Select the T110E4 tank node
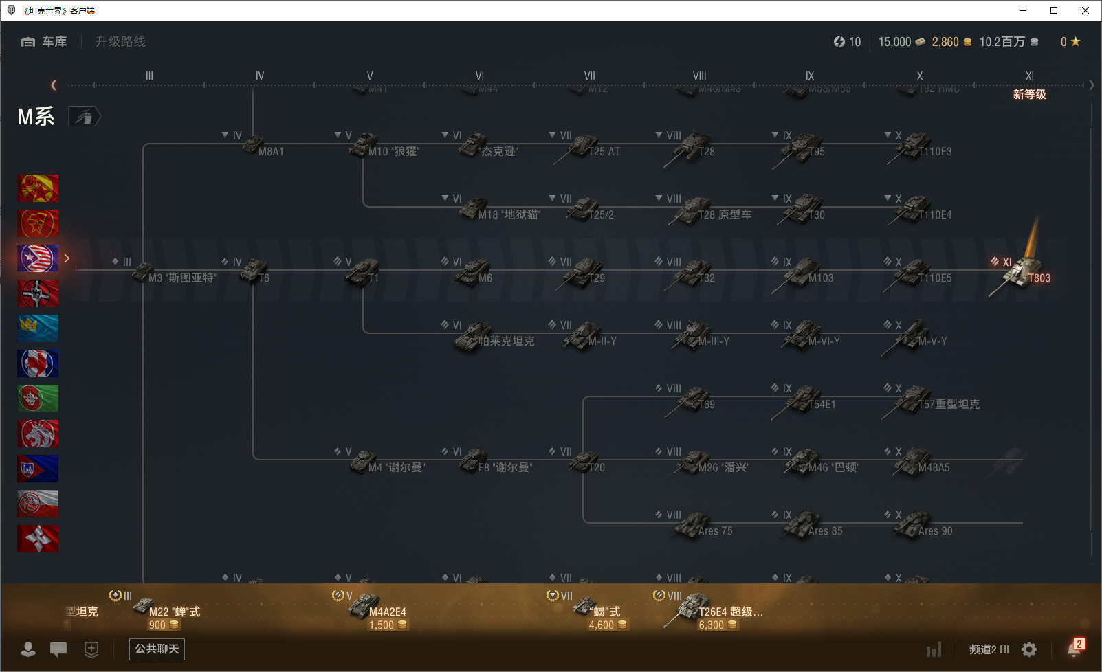 [920, 210]
